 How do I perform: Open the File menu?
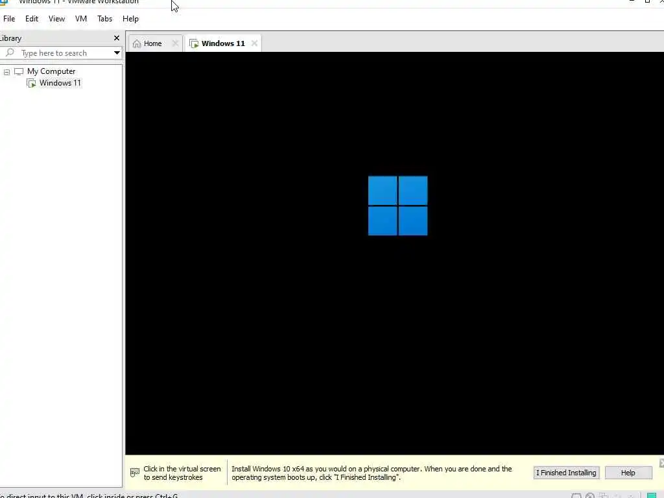pyautogui.click(x=9, y=19)
